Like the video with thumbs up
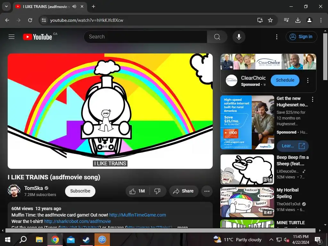 [x=137, y=191]
